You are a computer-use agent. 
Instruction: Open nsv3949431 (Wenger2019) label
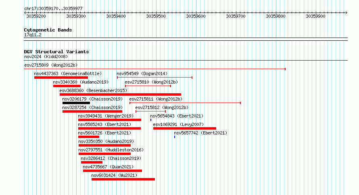[106, 116]
